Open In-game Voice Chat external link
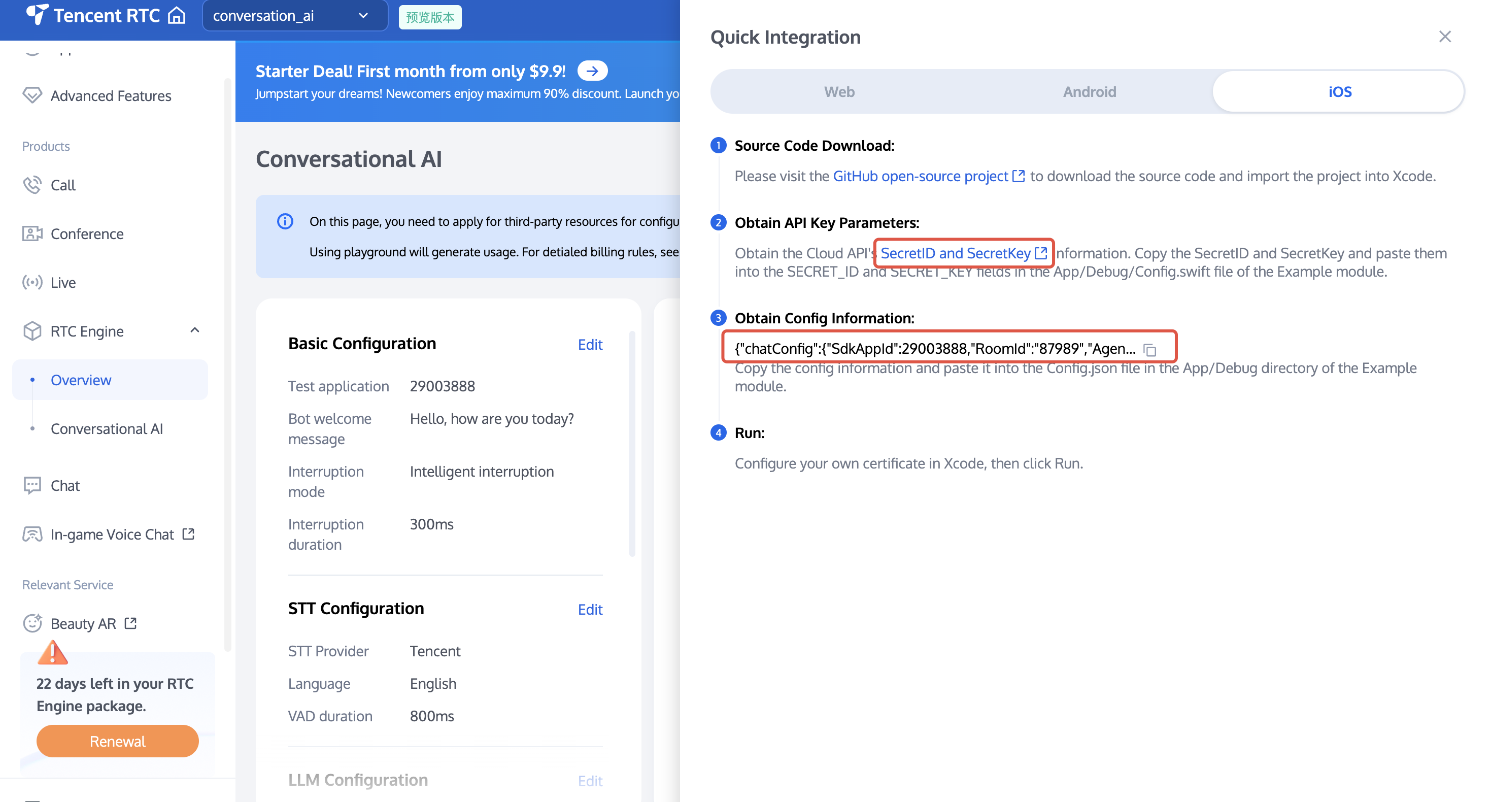Screen dimensions: 1491x802 (x=112, y=534)
